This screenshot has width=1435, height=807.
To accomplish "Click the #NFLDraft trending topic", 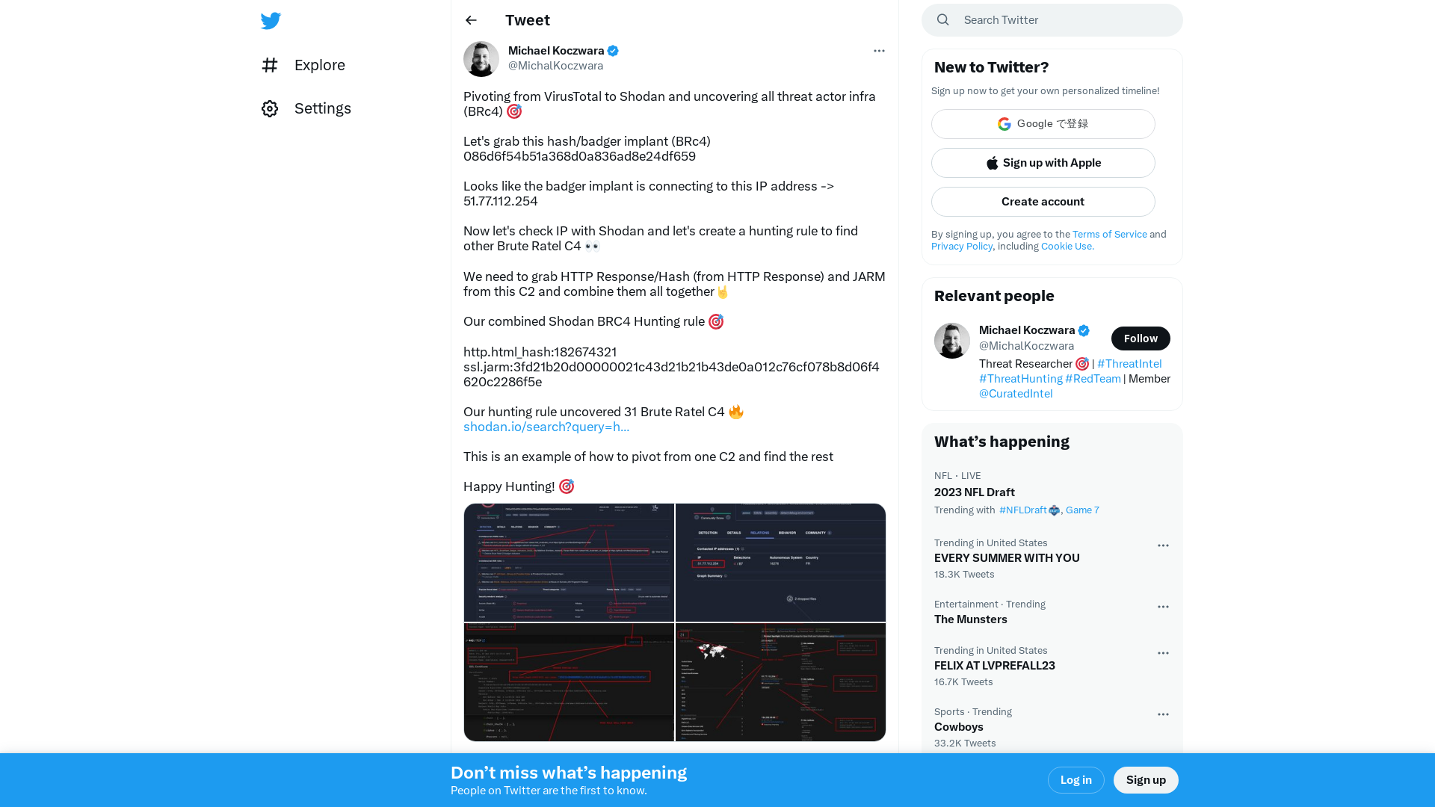I will click(1022, 510).
